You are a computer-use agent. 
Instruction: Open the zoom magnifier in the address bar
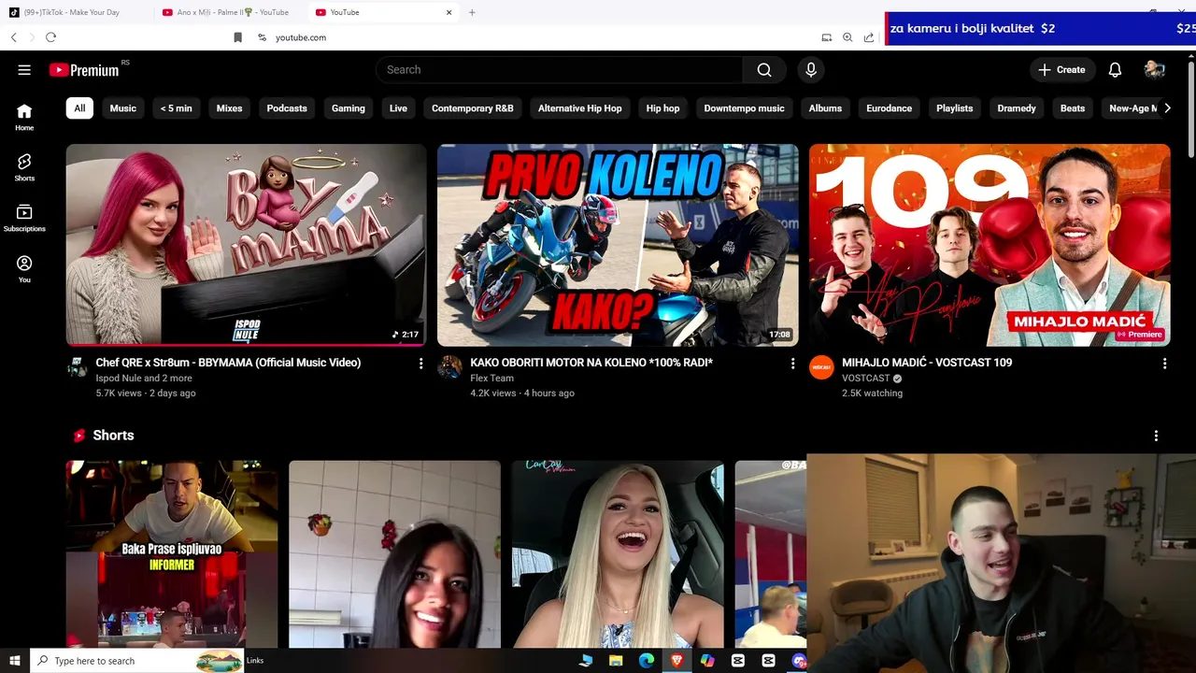point(847,37)
